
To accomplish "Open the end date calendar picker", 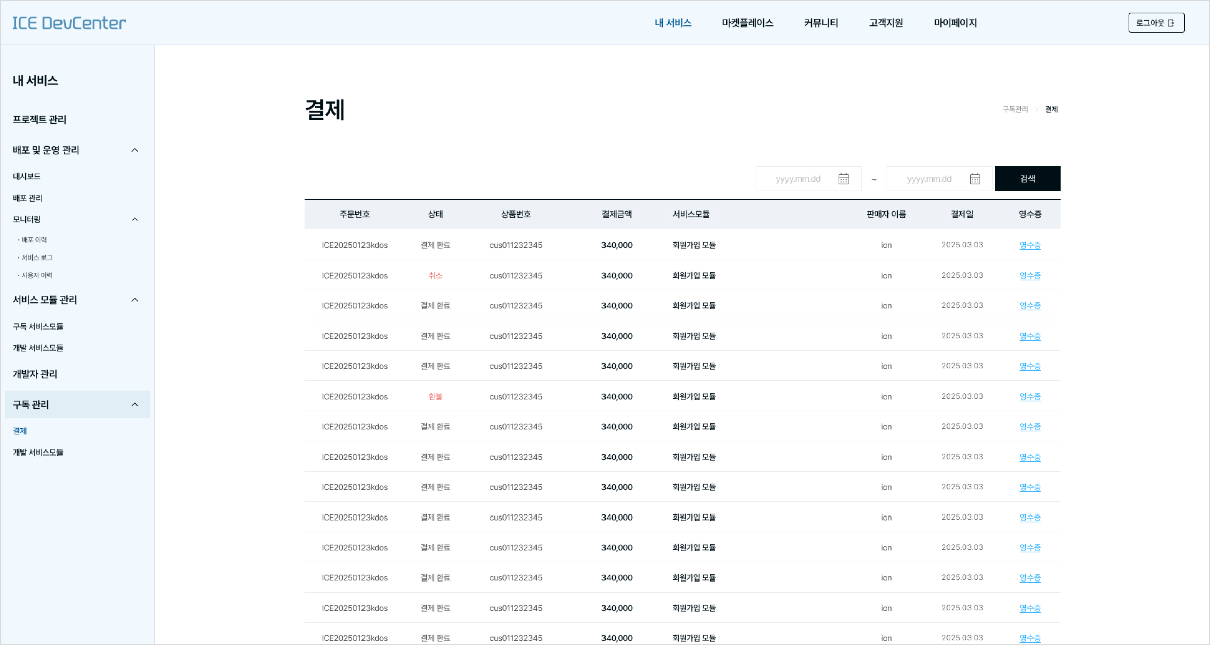I will pos(975,178).
